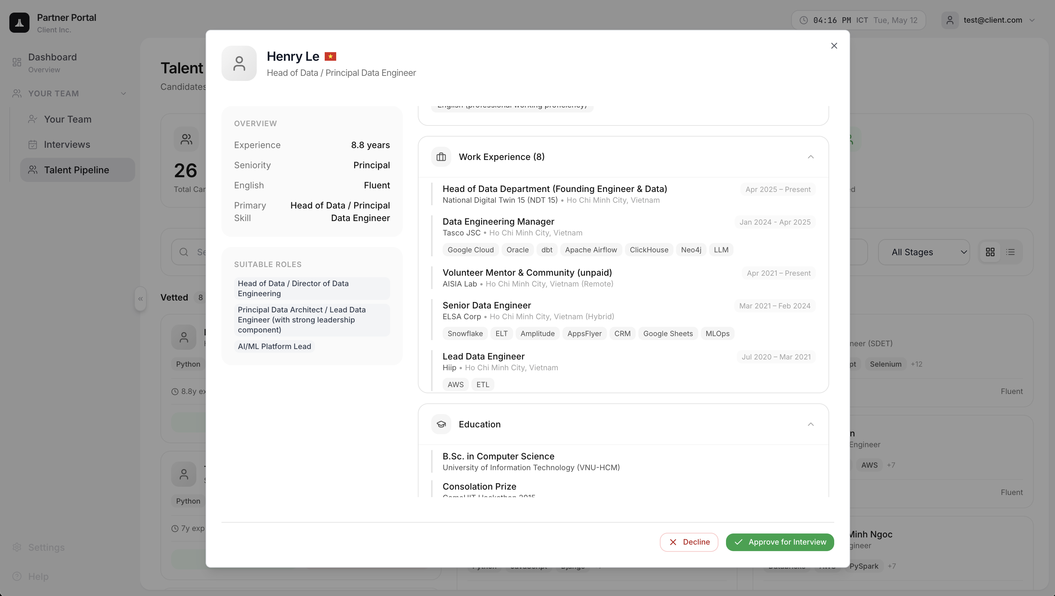The height and width of the screenshot is (596, 1055).
Task: Click the Work Experience briefcase icon
Action: 441,157
